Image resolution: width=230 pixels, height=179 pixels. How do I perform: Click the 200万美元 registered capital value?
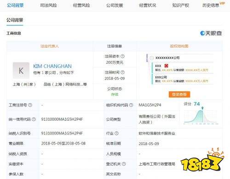tap(115, 62)
